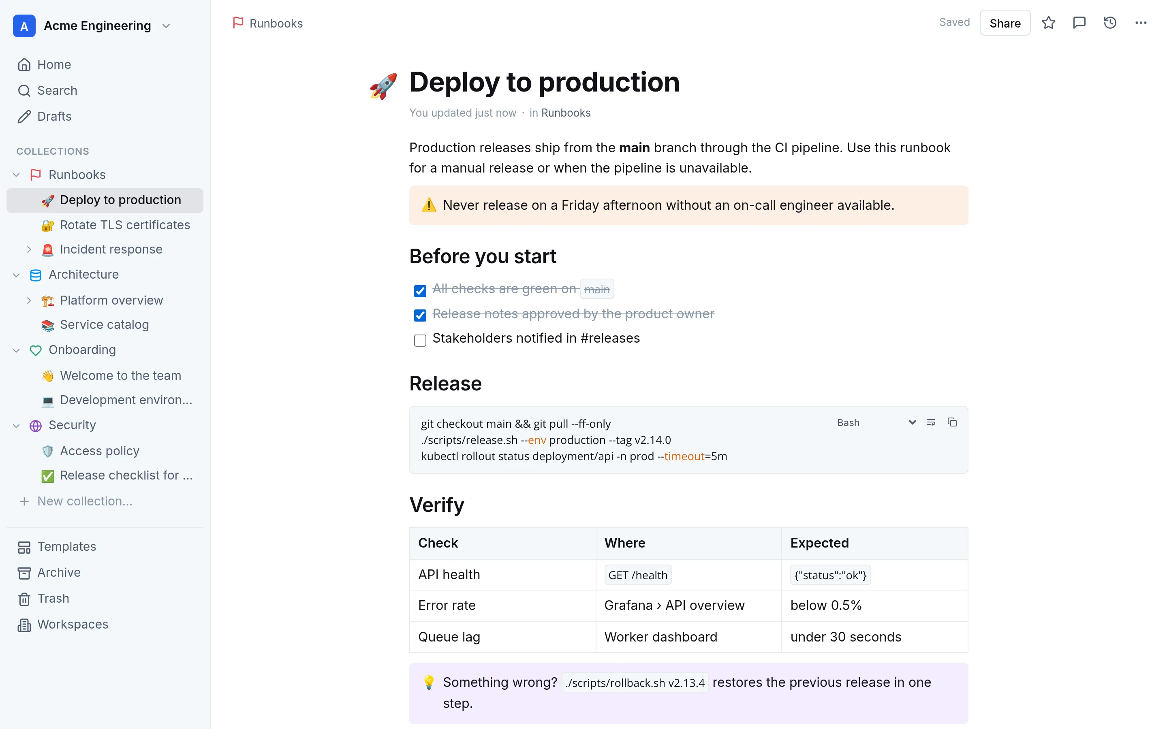Viewport: 1167px width, 729px height.
Task: Toggle line wrap in code block
Action: pos(931,422)
